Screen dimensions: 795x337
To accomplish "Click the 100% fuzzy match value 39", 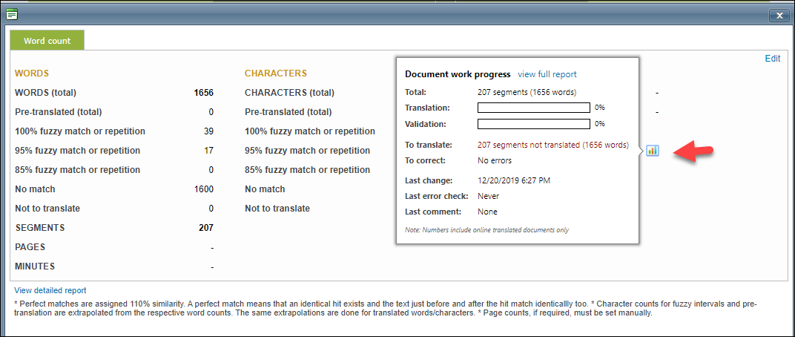I will [x=208, y=131].
